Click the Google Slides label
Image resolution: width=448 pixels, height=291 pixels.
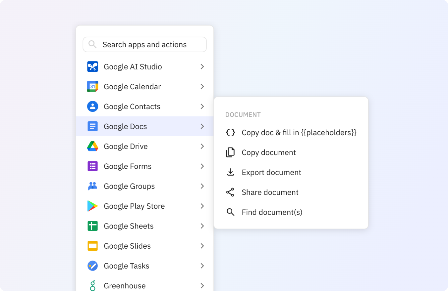[x=127, y=246]
